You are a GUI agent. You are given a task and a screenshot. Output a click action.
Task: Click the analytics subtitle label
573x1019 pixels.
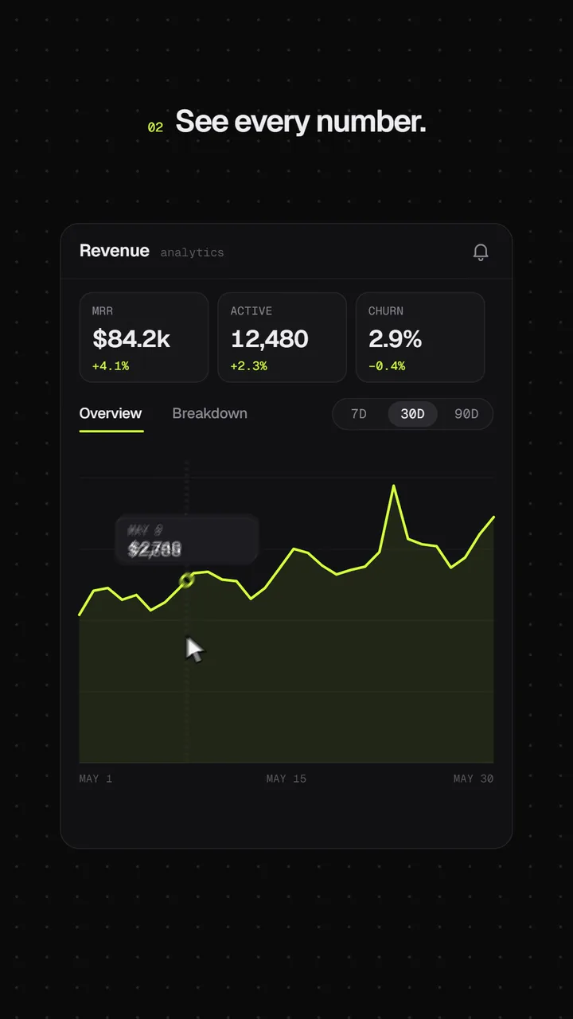tap(192, 252)
